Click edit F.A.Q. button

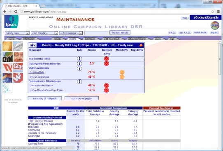coord(185,33)
